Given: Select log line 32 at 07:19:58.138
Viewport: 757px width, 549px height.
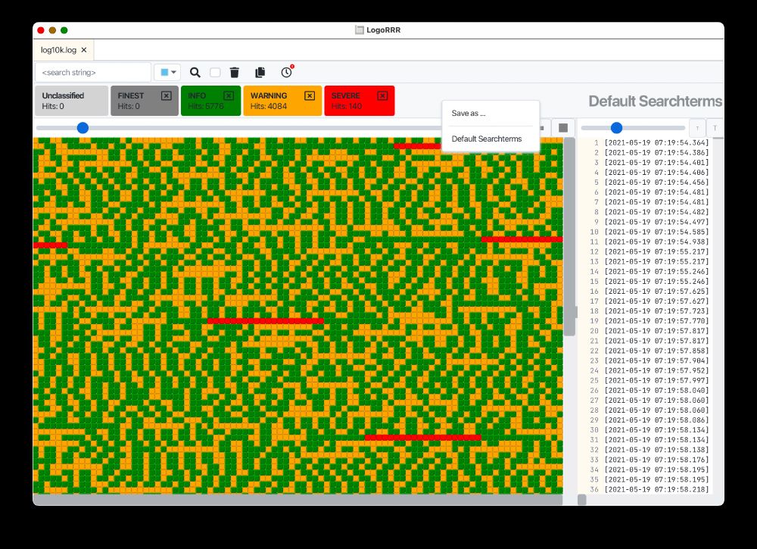Looking at the screenshot, I should (646, 450).
